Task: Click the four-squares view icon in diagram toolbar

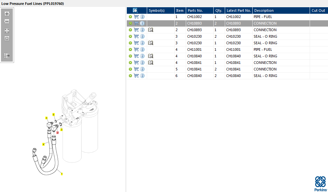Action: (7, 31)
